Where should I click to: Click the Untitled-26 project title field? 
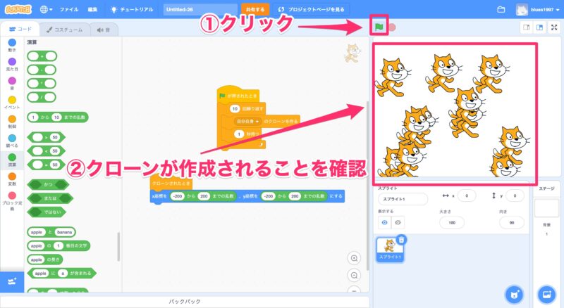click(x=200, y=10)
